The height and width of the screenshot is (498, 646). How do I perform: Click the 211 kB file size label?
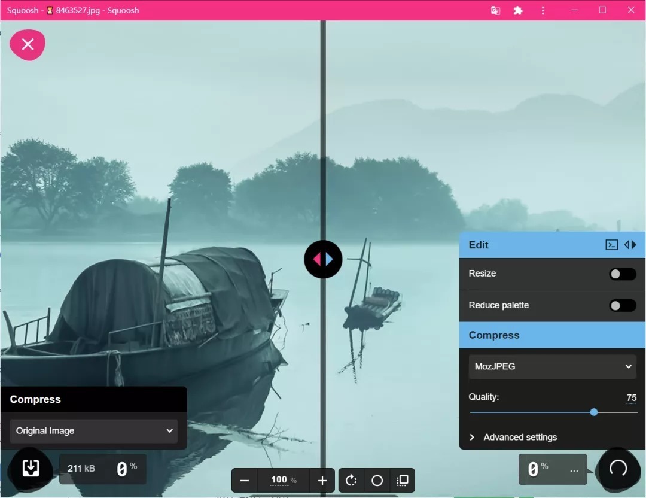tap(81, 468)
